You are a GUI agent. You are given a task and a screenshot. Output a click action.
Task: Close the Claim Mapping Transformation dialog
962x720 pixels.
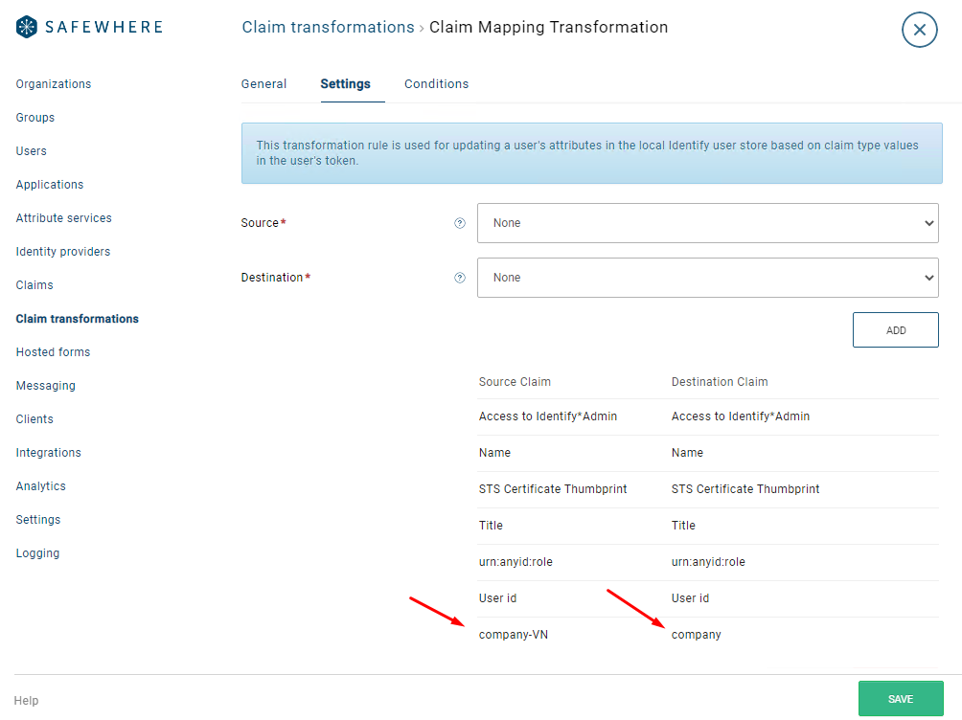(919, 30)
